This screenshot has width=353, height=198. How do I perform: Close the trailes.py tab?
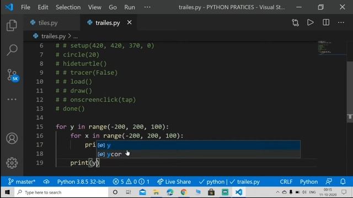[129, 23]
